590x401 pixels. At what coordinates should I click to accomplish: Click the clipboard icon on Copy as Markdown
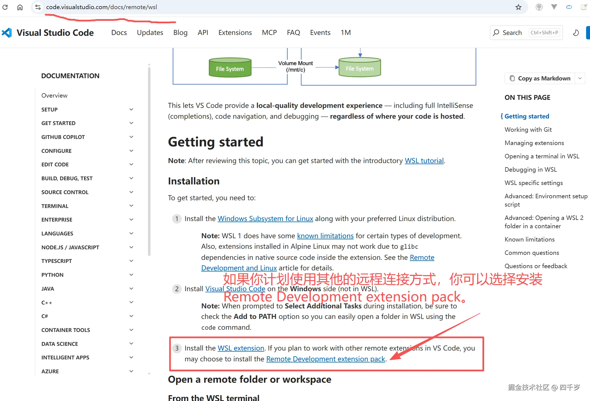click(x=512, y=78)
